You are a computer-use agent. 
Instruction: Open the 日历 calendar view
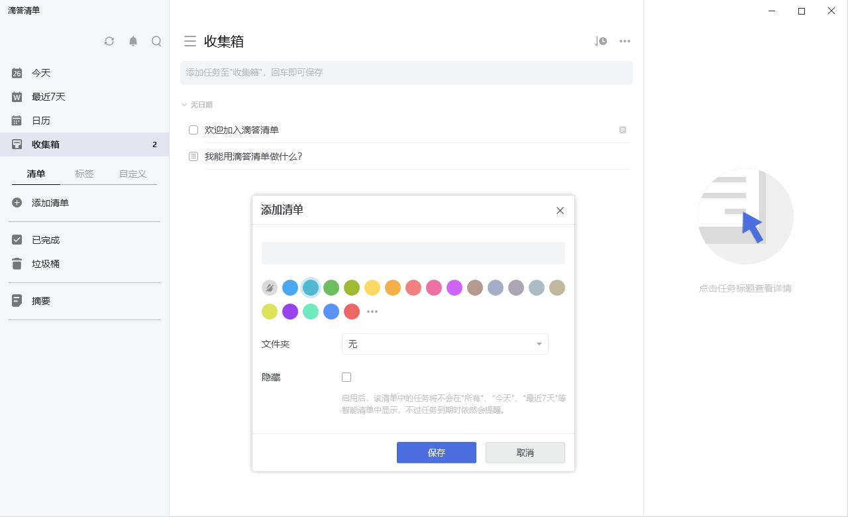(42, 120)
